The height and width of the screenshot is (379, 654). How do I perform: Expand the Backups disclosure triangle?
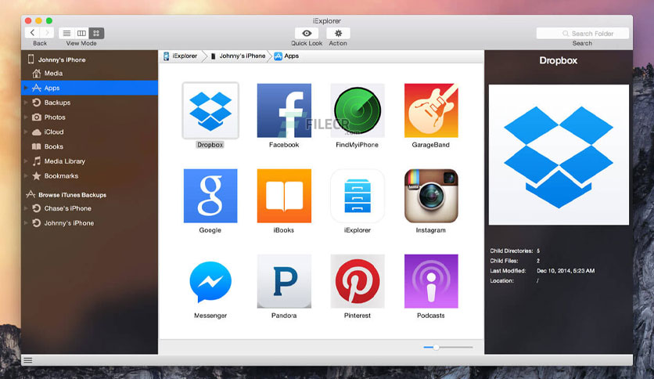click(x=26, y=103)
